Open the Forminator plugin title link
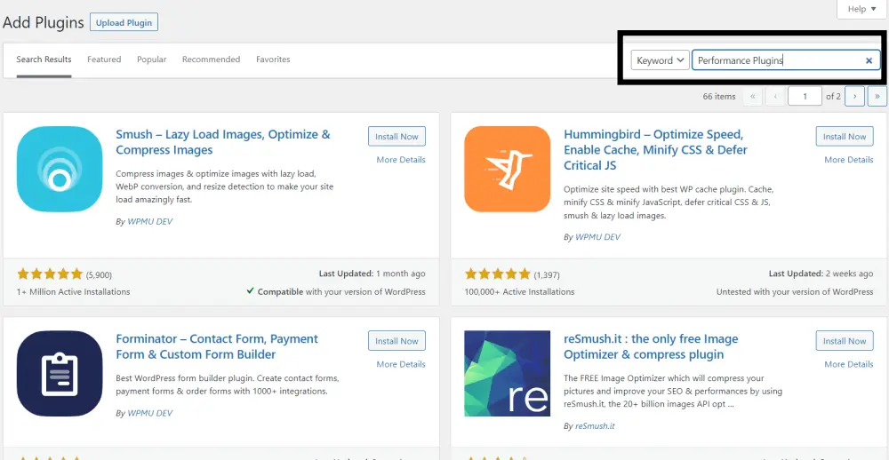 (217, 346)
